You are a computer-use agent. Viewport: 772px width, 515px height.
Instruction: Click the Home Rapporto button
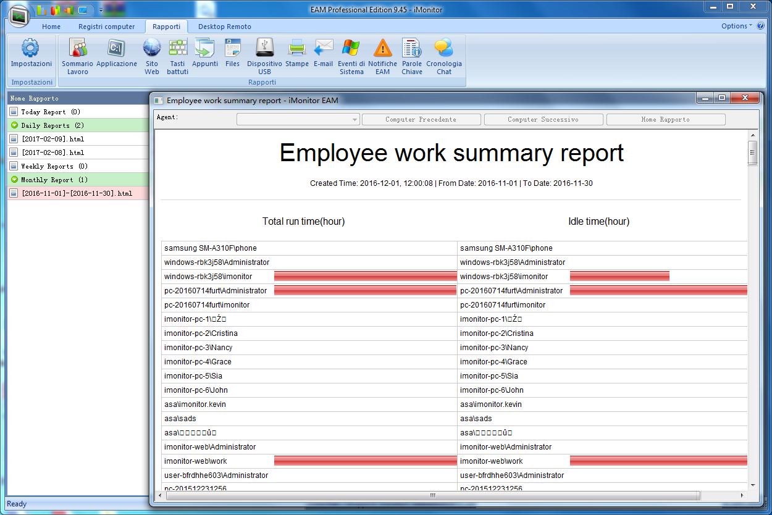coord(665,120)
